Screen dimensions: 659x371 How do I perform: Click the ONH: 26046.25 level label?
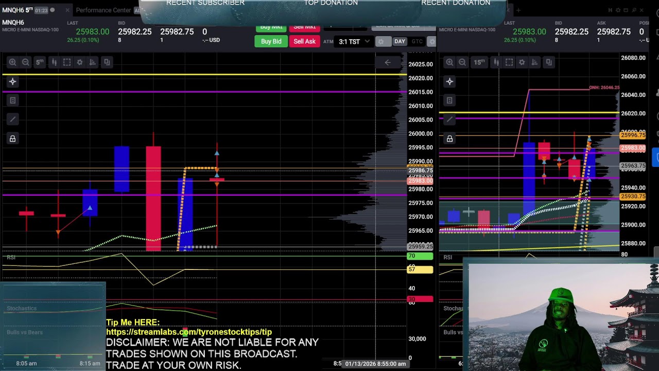click(x=604, y=88)
